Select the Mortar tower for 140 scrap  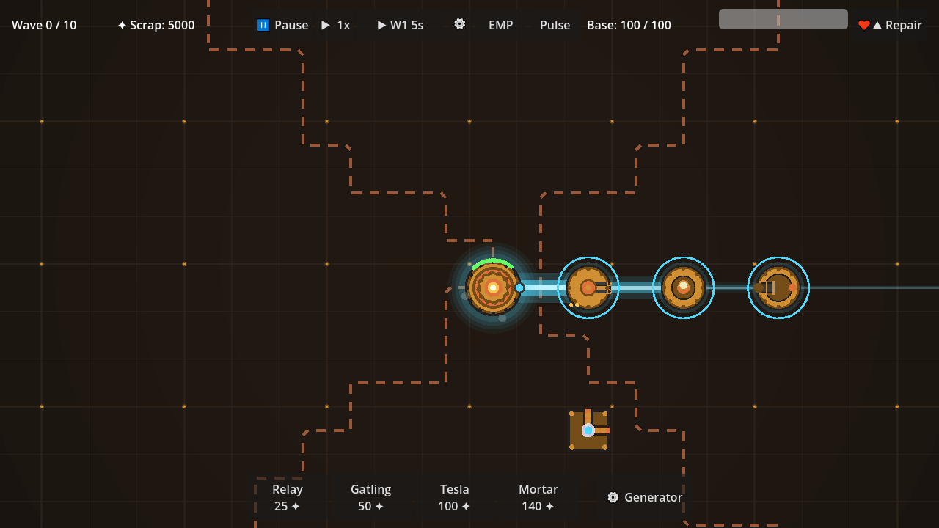pos(538,498)
